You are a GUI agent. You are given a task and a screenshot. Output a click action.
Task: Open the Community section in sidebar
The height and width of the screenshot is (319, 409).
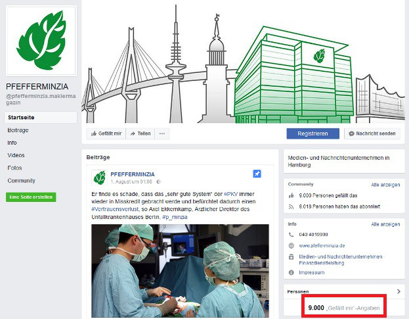click(x=21, y=180)
